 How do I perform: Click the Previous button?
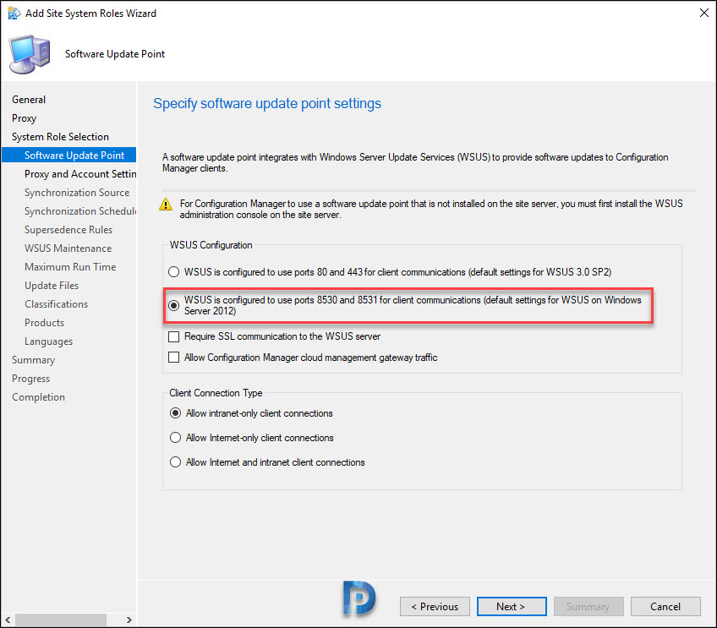(435, 607)
